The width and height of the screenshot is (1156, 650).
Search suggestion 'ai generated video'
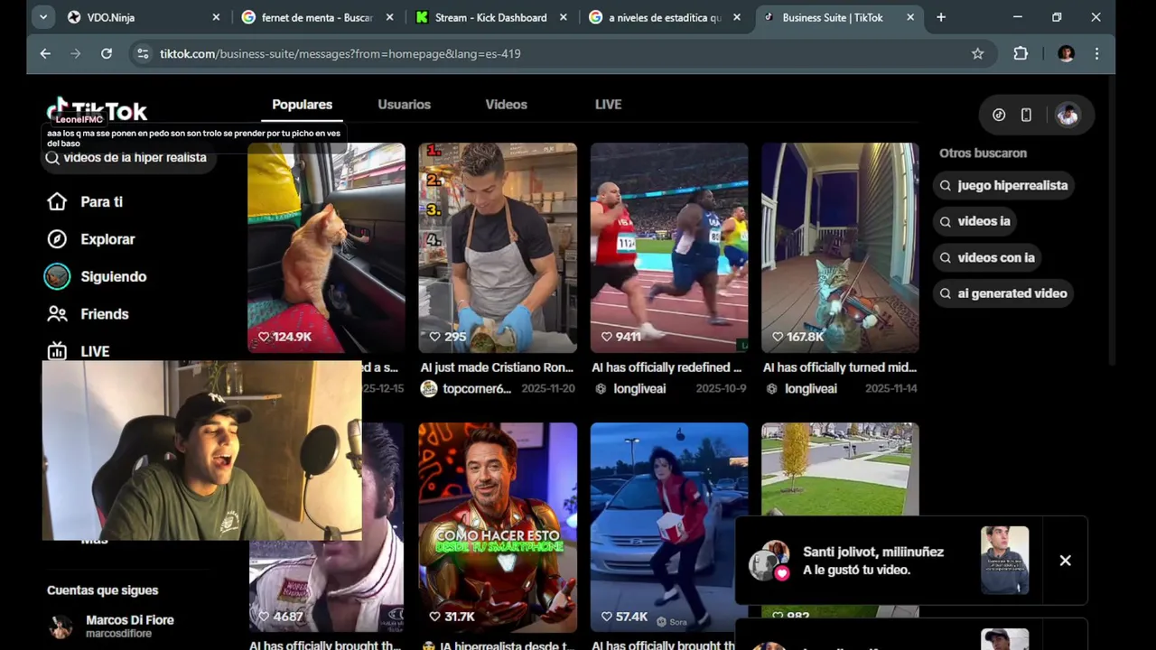coord(1003,293)
